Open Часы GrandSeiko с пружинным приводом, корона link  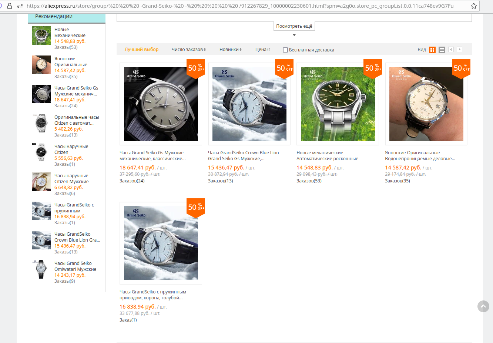coord(153,295)
